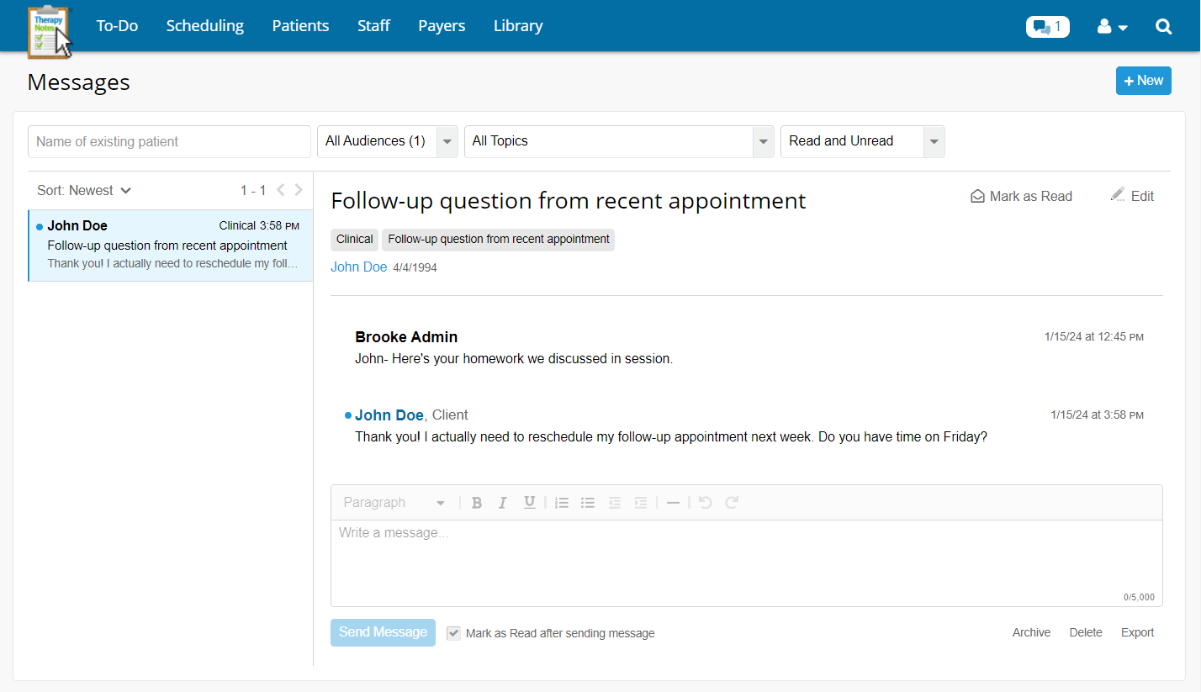Toggle underline formatting in editor

[x=529, y=503]
